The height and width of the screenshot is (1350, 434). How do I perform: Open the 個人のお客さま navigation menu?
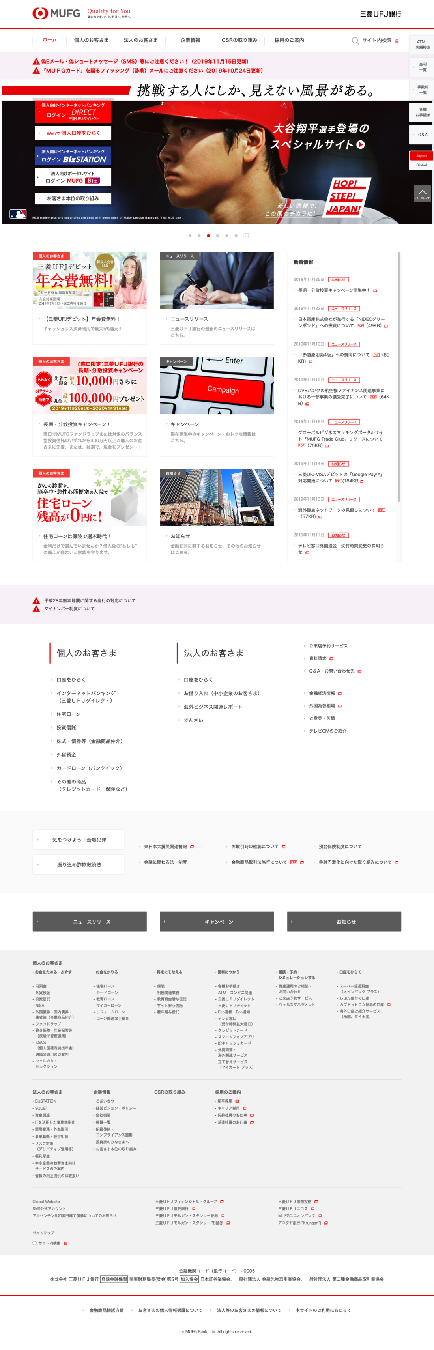click(91, 40)
